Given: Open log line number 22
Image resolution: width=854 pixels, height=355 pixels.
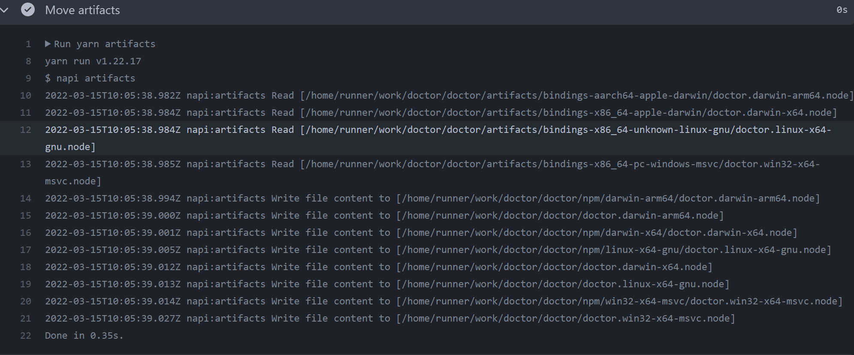Looking at the screenshot, I should click(26, 335).
